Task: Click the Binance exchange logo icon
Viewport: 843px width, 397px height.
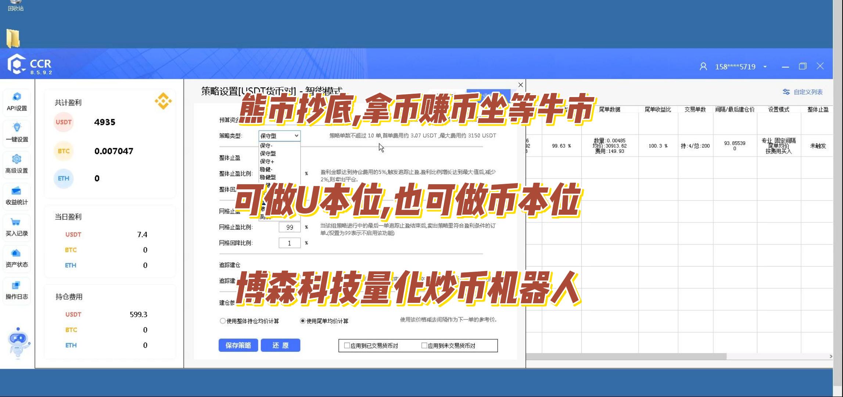Action: click(x=163, y=101)
